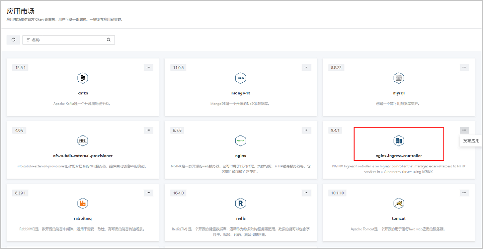Click the 名称 search input field

[x=68, y=40]
